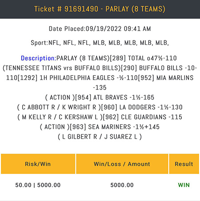200x201 pixels.
Task: Click the Sport list line
Action: (100, 43)
